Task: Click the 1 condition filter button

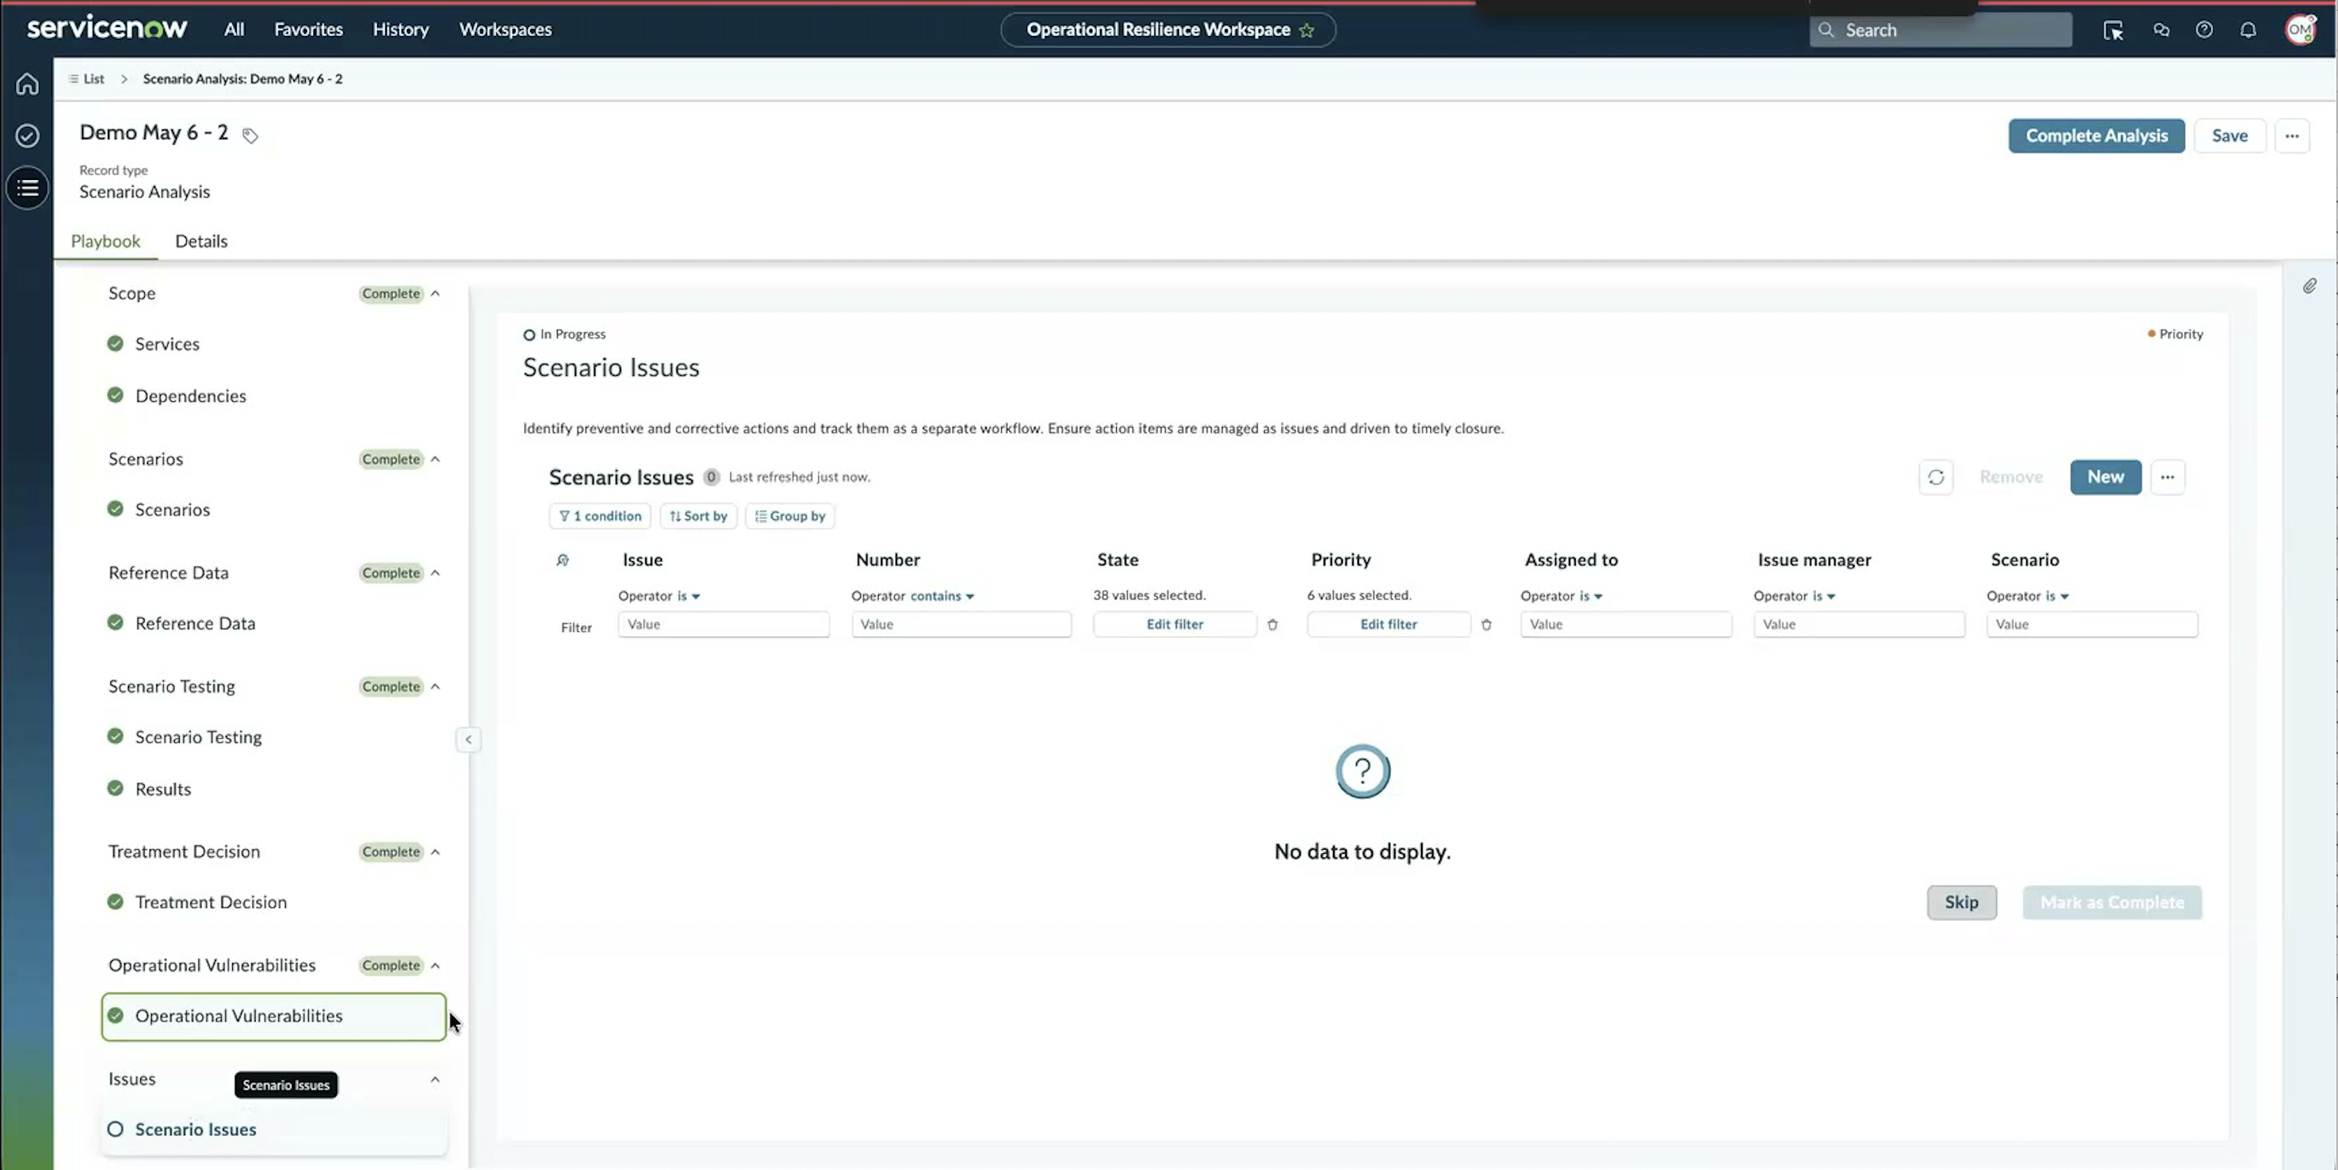Action: (600, 516)
